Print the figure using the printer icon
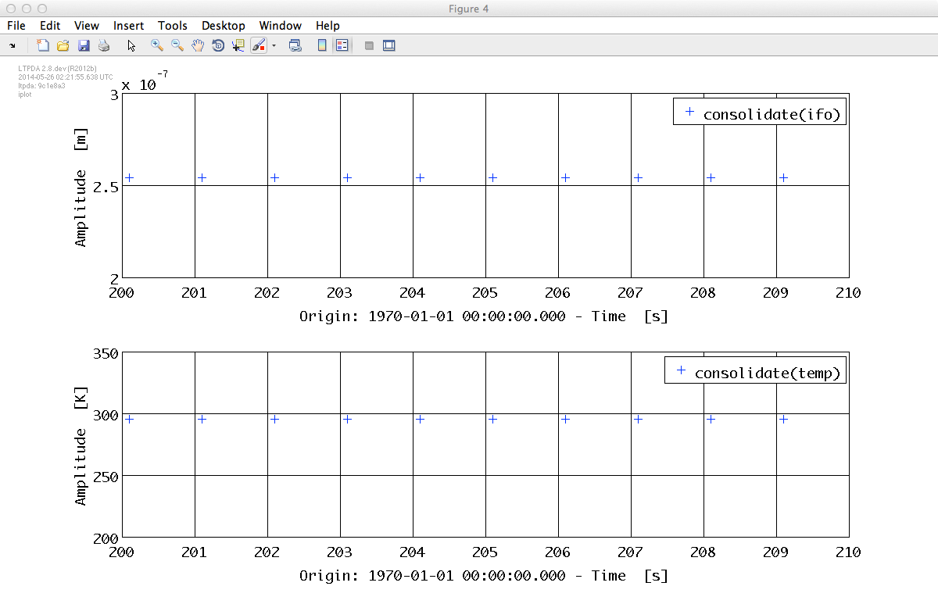938x604 pixels. (104, 45)
